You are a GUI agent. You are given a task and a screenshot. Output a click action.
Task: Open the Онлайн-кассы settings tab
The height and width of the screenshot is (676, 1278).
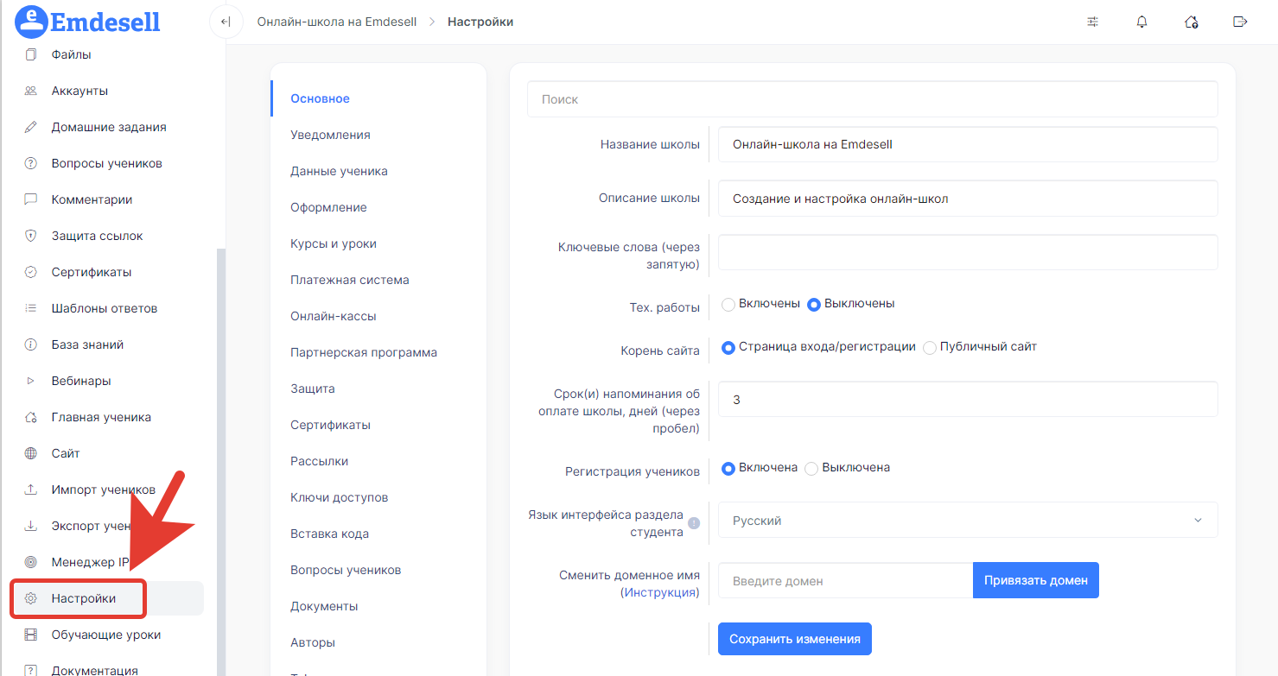(x=334, y=316)
